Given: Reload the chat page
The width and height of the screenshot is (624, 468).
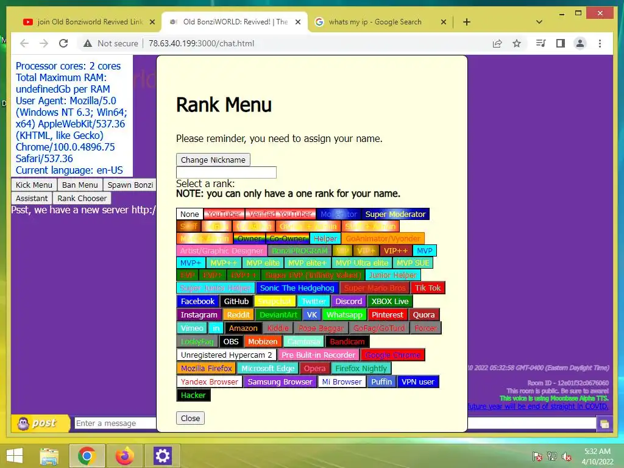Looking at the screenshot, I should [63, 43].
